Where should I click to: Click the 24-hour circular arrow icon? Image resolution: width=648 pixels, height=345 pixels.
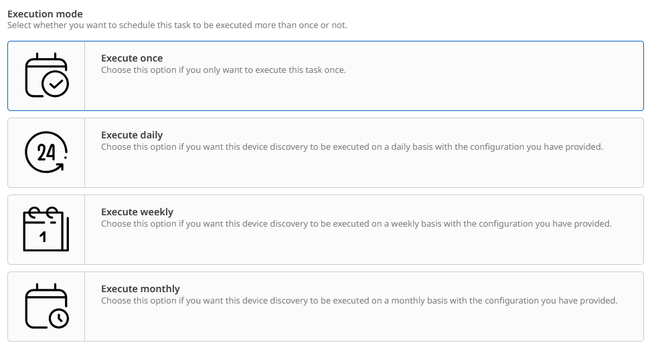click(x=46, y=152)
